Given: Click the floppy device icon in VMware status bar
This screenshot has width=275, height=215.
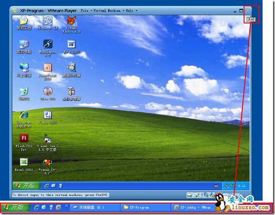Looking at the screenshot, I should [201, 195].
